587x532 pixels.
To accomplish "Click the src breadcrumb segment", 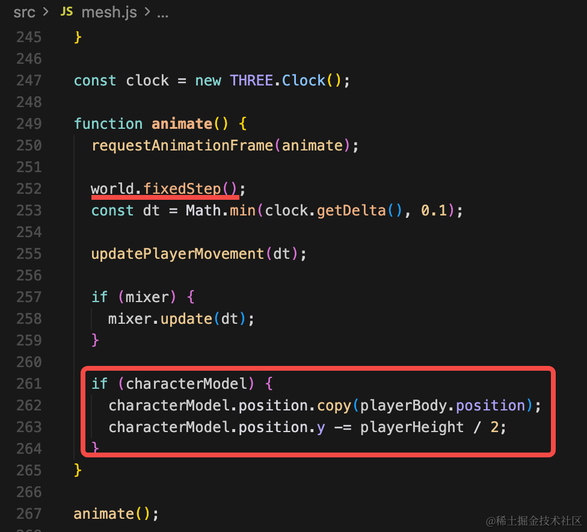I will 24,13.
